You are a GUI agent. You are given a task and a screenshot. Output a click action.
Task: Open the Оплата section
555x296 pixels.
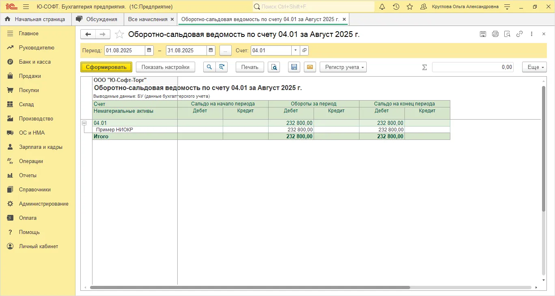click(x=38, y=218)
